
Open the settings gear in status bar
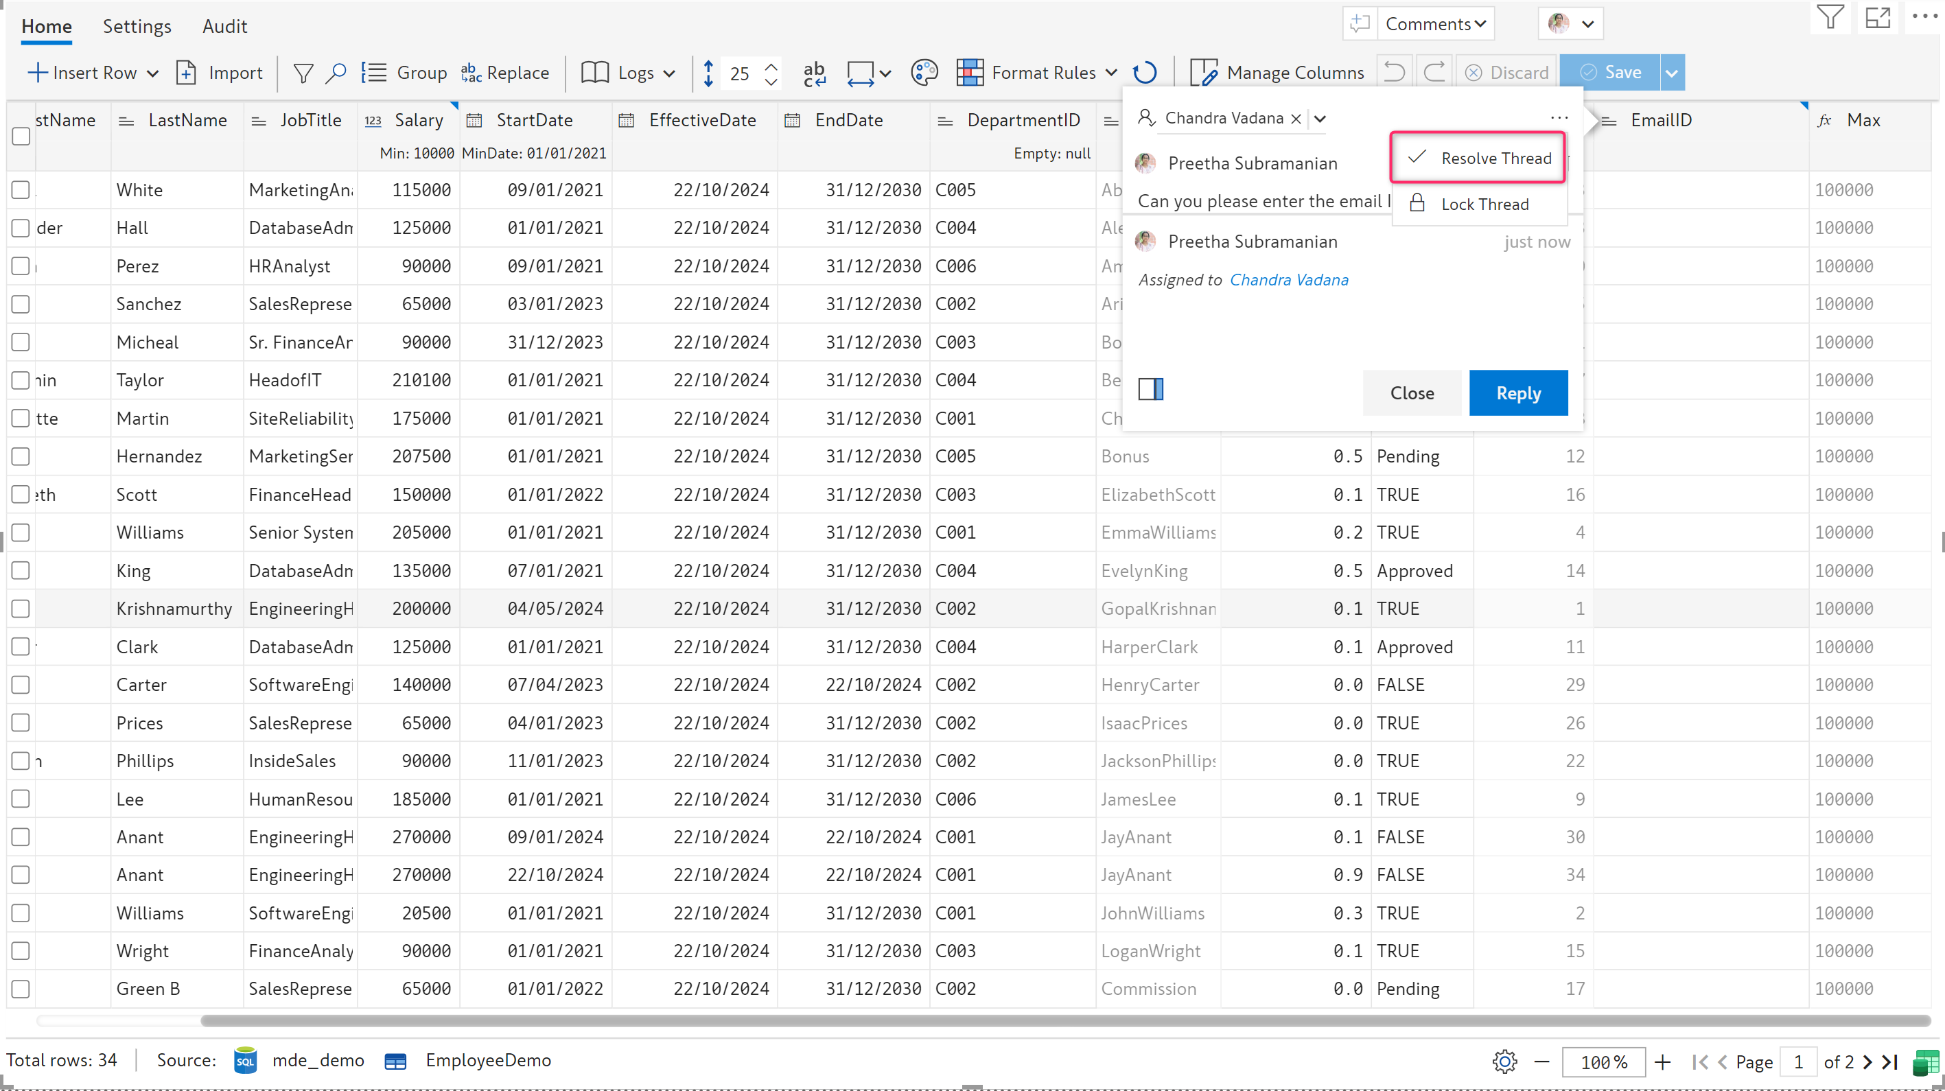pos(1504,1061)
